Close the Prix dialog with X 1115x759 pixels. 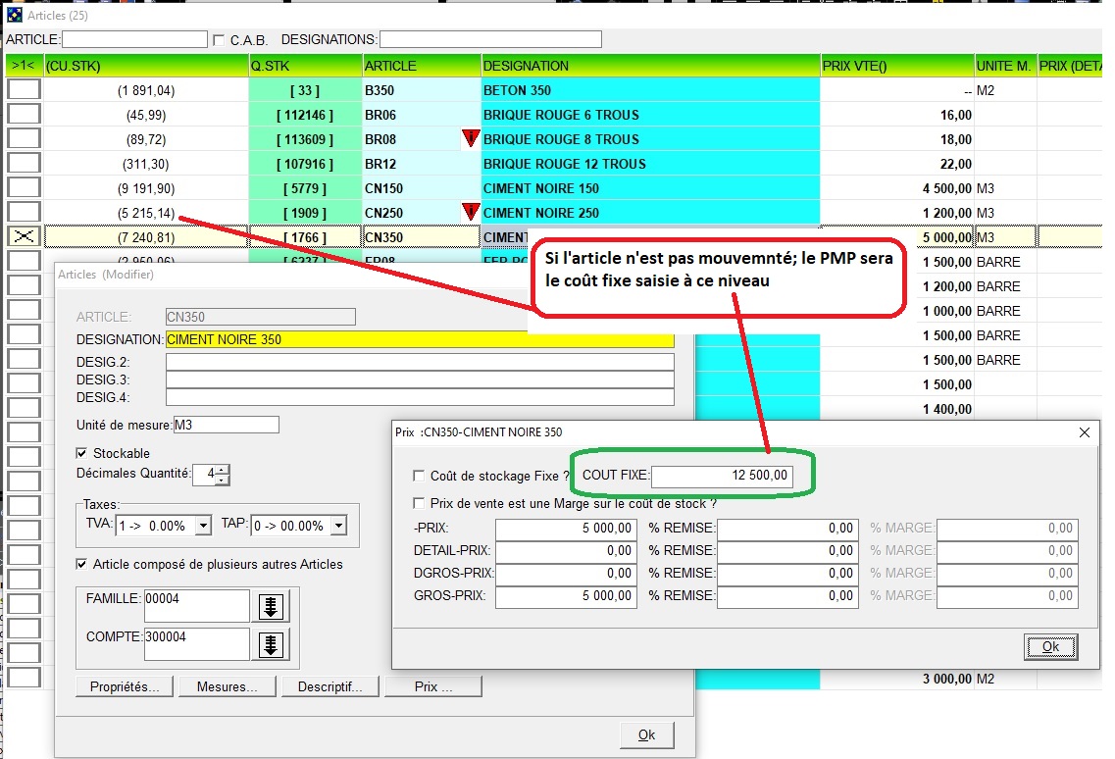click(x=1084, y=432)
